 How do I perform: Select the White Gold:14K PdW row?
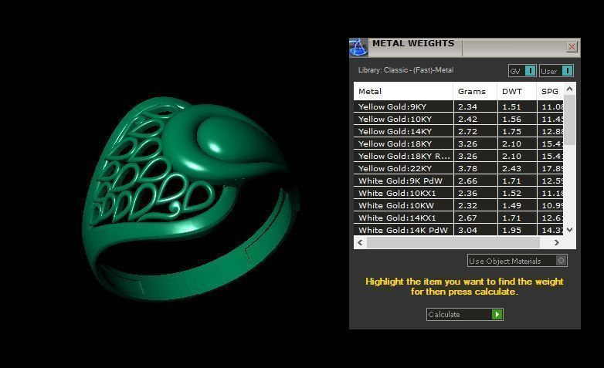point(458,230)
